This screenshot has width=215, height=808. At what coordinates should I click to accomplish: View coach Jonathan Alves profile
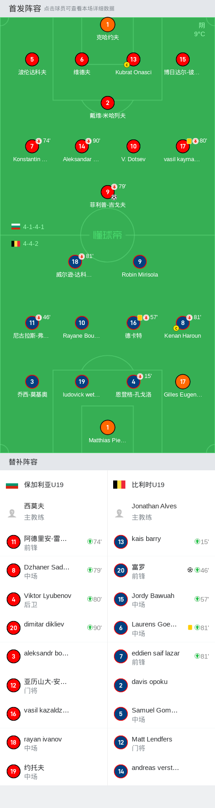click(161, 512)
